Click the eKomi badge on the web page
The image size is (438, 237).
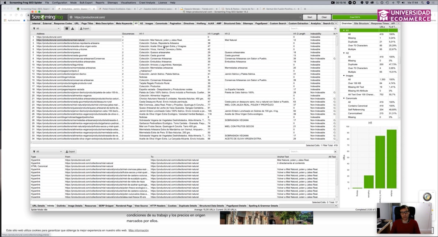(427, 197)
